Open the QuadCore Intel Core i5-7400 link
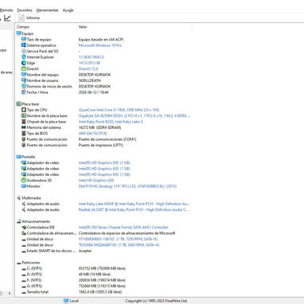 (x=119, y=110)
